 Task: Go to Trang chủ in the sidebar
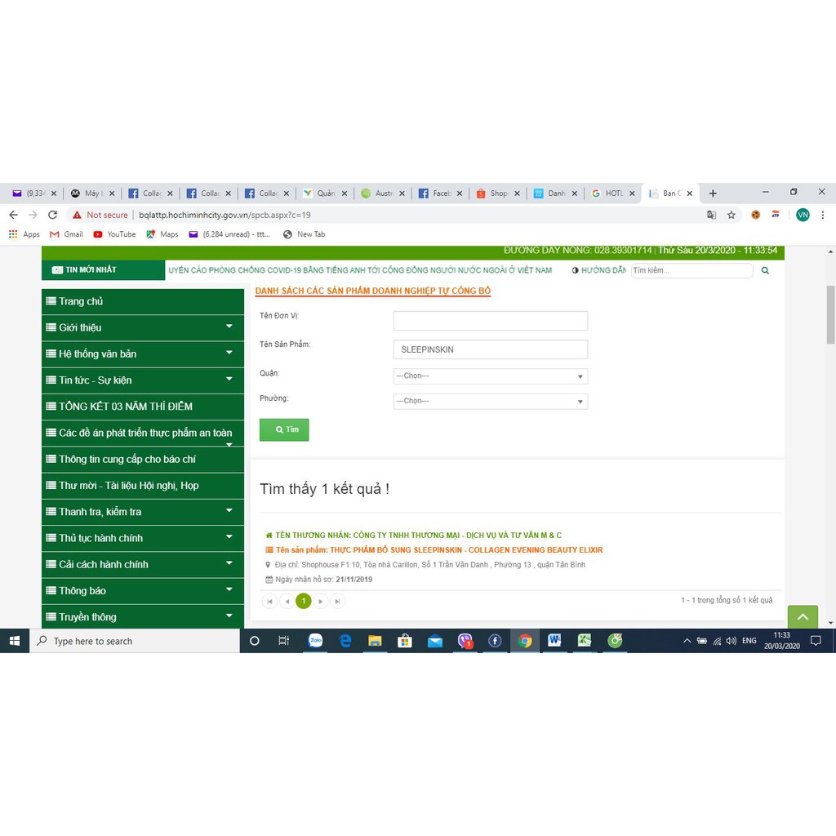tap(143, 301)
